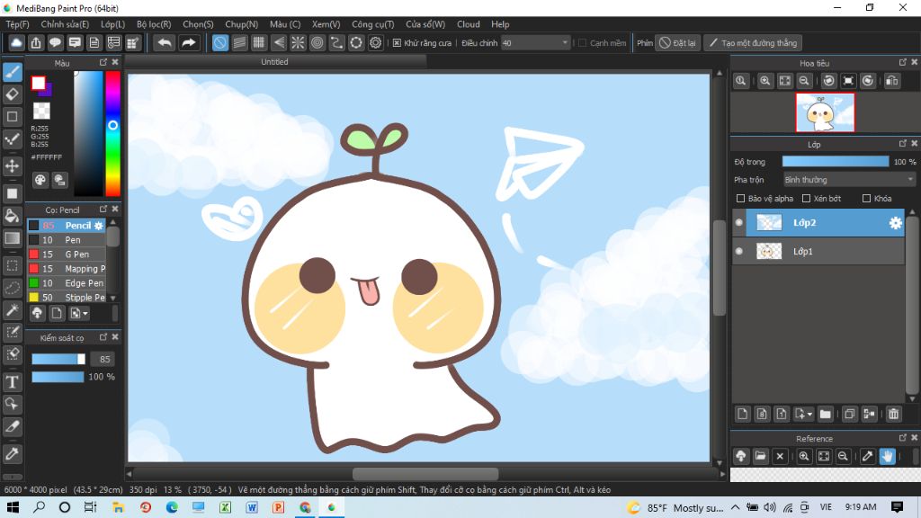The width and height of the screenshot is (921, 518).
Task: Check the Khóa layer option
Action: (x=866, y=199)
